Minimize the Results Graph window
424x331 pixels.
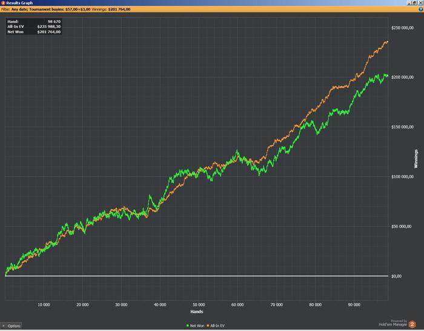tap(409, 2)
